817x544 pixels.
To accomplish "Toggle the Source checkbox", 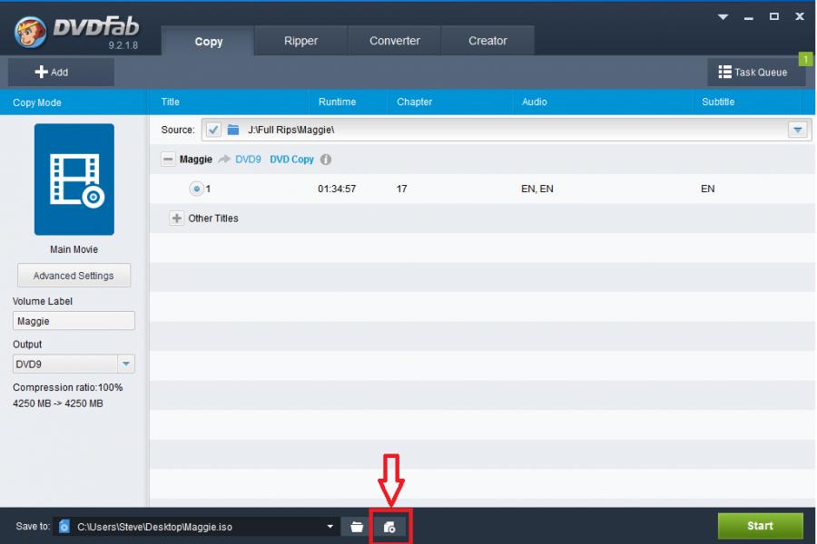I will pyautogui.click(x=213, y=130).
